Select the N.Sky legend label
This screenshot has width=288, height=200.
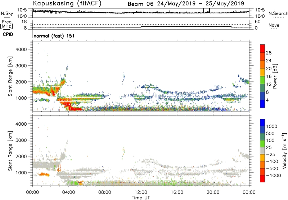click(6, 13)
